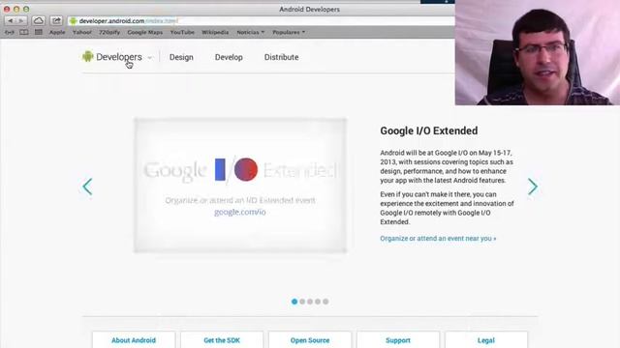
Task: Click the Android favicon in address bar
Action: click(74, 21)
